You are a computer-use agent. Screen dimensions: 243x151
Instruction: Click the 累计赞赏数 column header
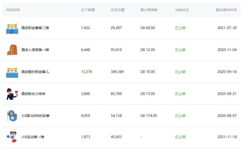coord(149,10)
